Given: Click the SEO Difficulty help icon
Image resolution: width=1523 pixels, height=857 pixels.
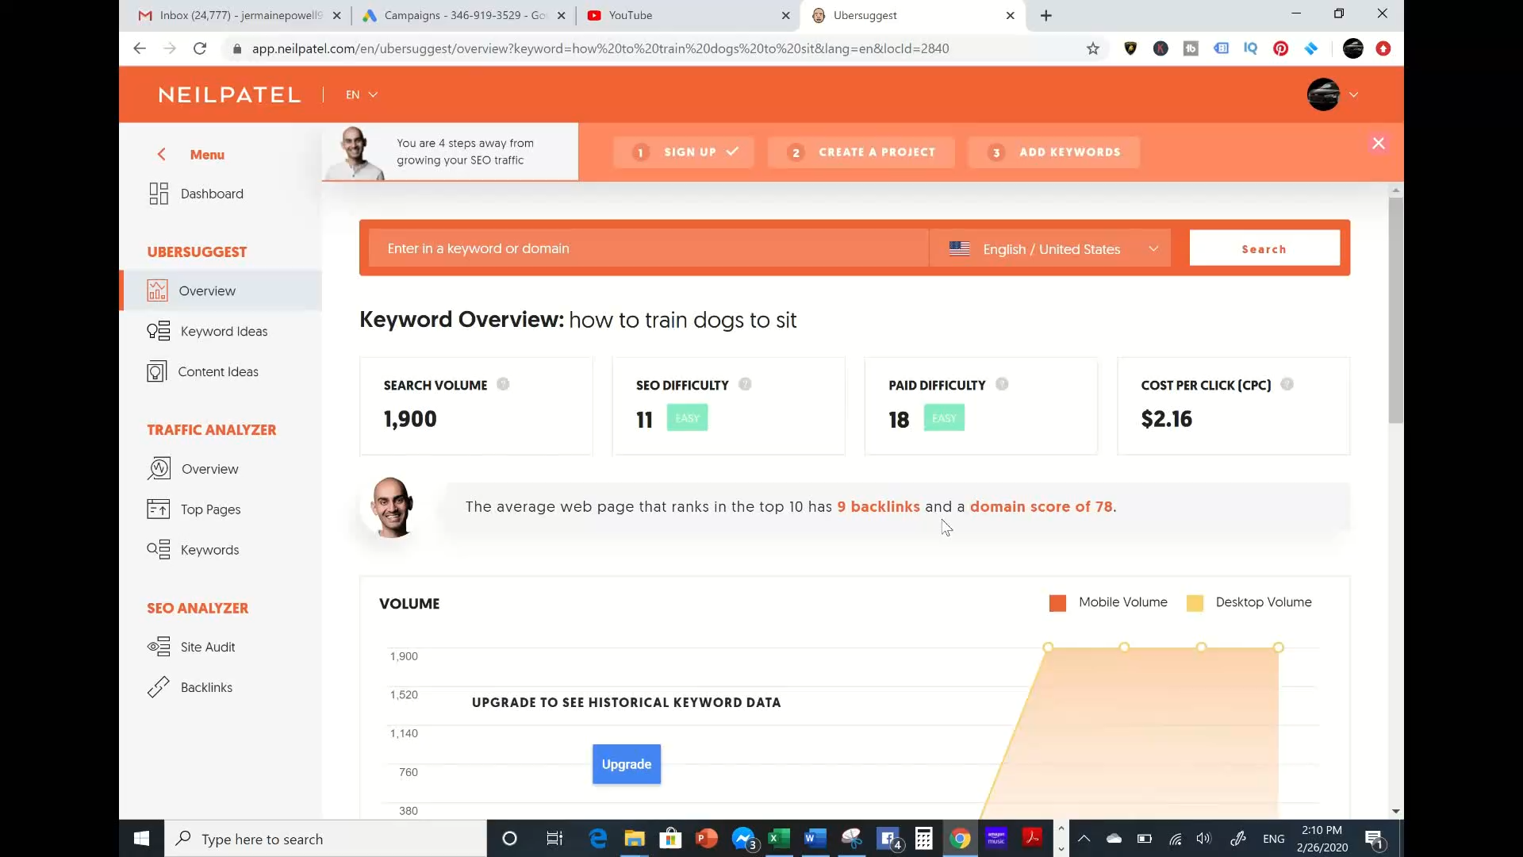Looking at the screenshot, I should pyautogui.click(x=745, y=384).
